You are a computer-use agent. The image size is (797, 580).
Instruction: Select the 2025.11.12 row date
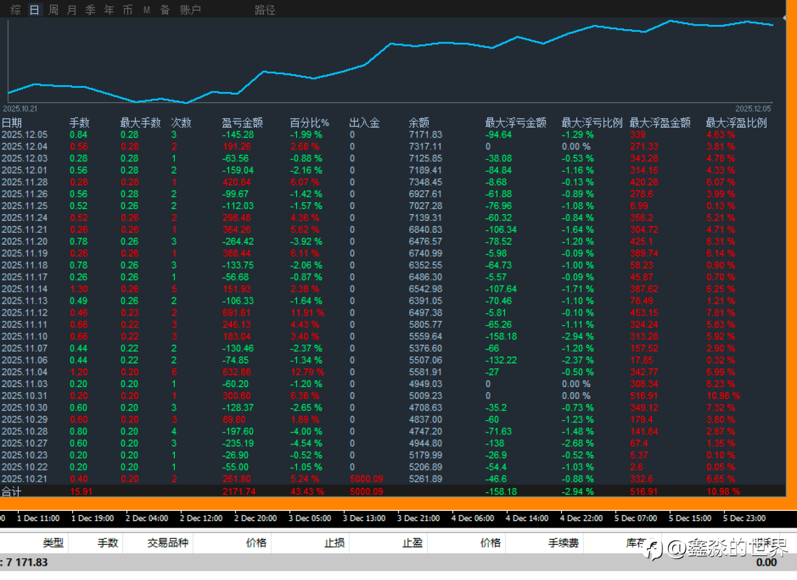(x=24, y=312)
